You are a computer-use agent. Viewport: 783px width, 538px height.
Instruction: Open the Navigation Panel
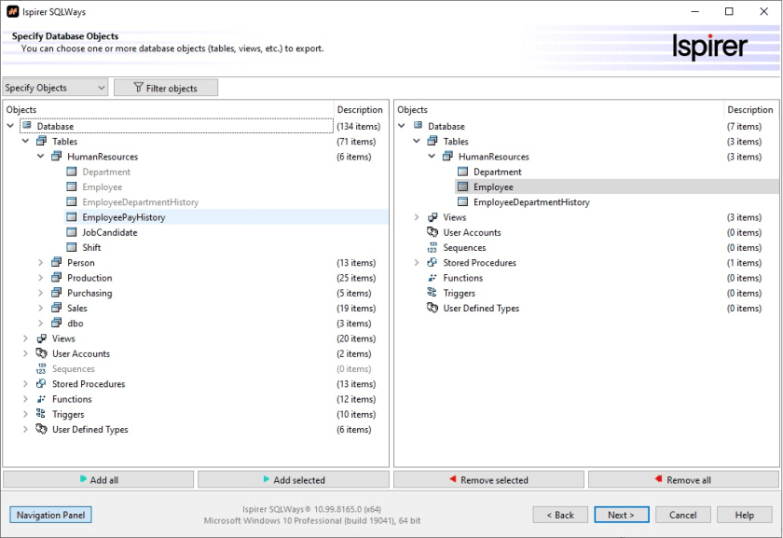pos(51,515)
